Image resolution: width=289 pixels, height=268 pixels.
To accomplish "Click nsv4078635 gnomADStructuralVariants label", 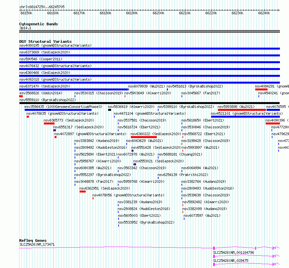I will point(62,113).
